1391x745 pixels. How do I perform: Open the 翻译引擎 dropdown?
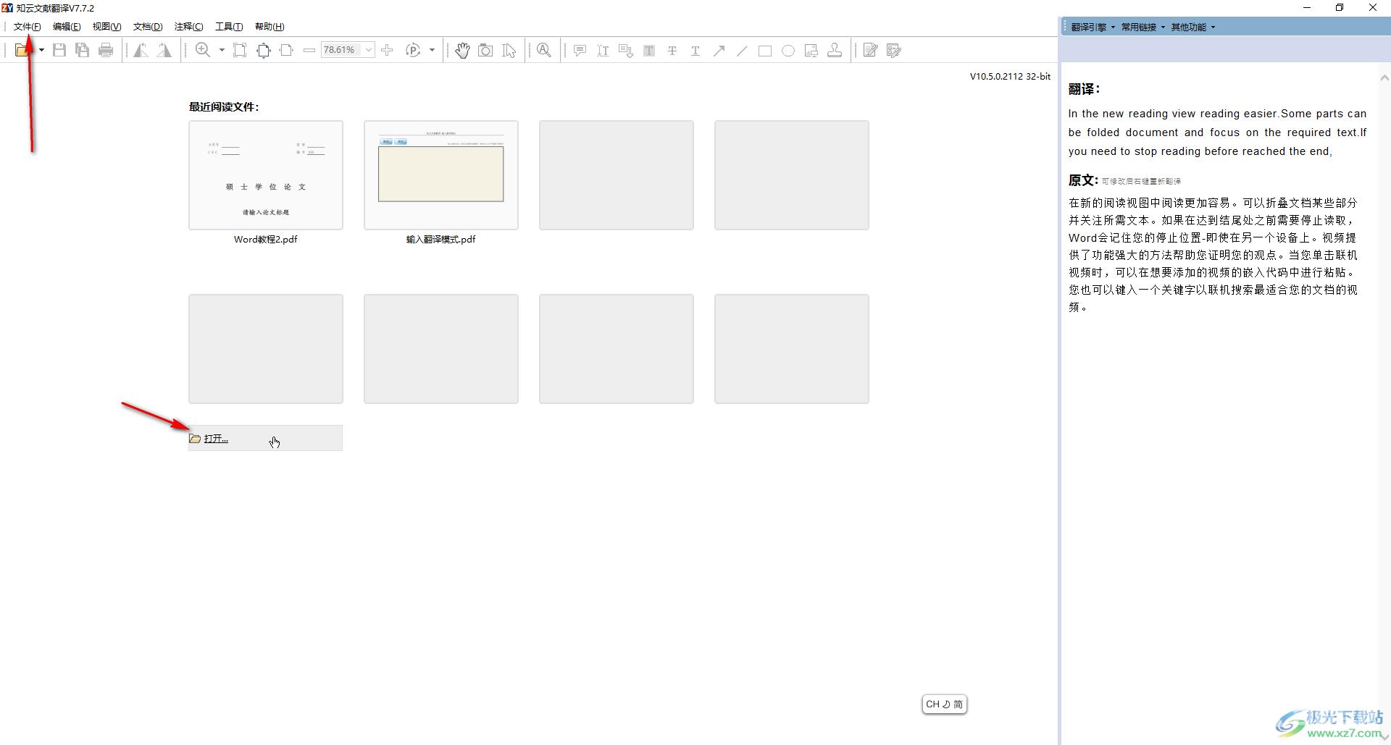click(x=1093, y=27)
